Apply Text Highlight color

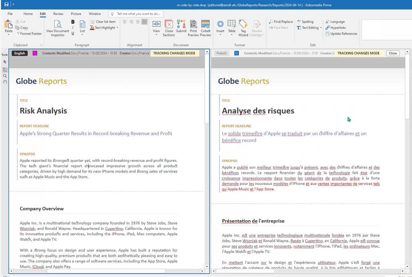(103, 28)
